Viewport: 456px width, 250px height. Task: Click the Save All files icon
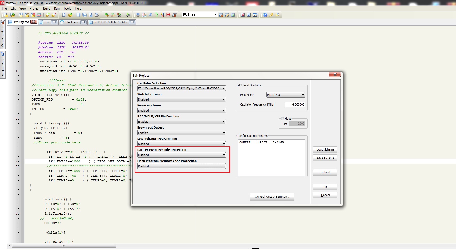click(x=85, y=15)
